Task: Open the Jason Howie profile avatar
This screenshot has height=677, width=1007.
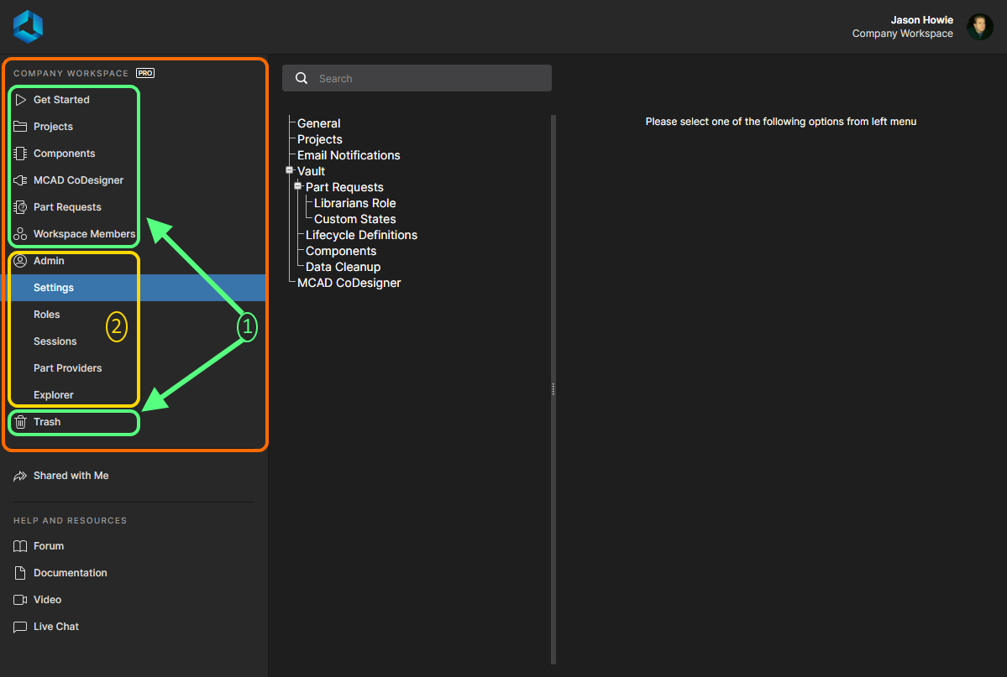Action: [979, 27]
